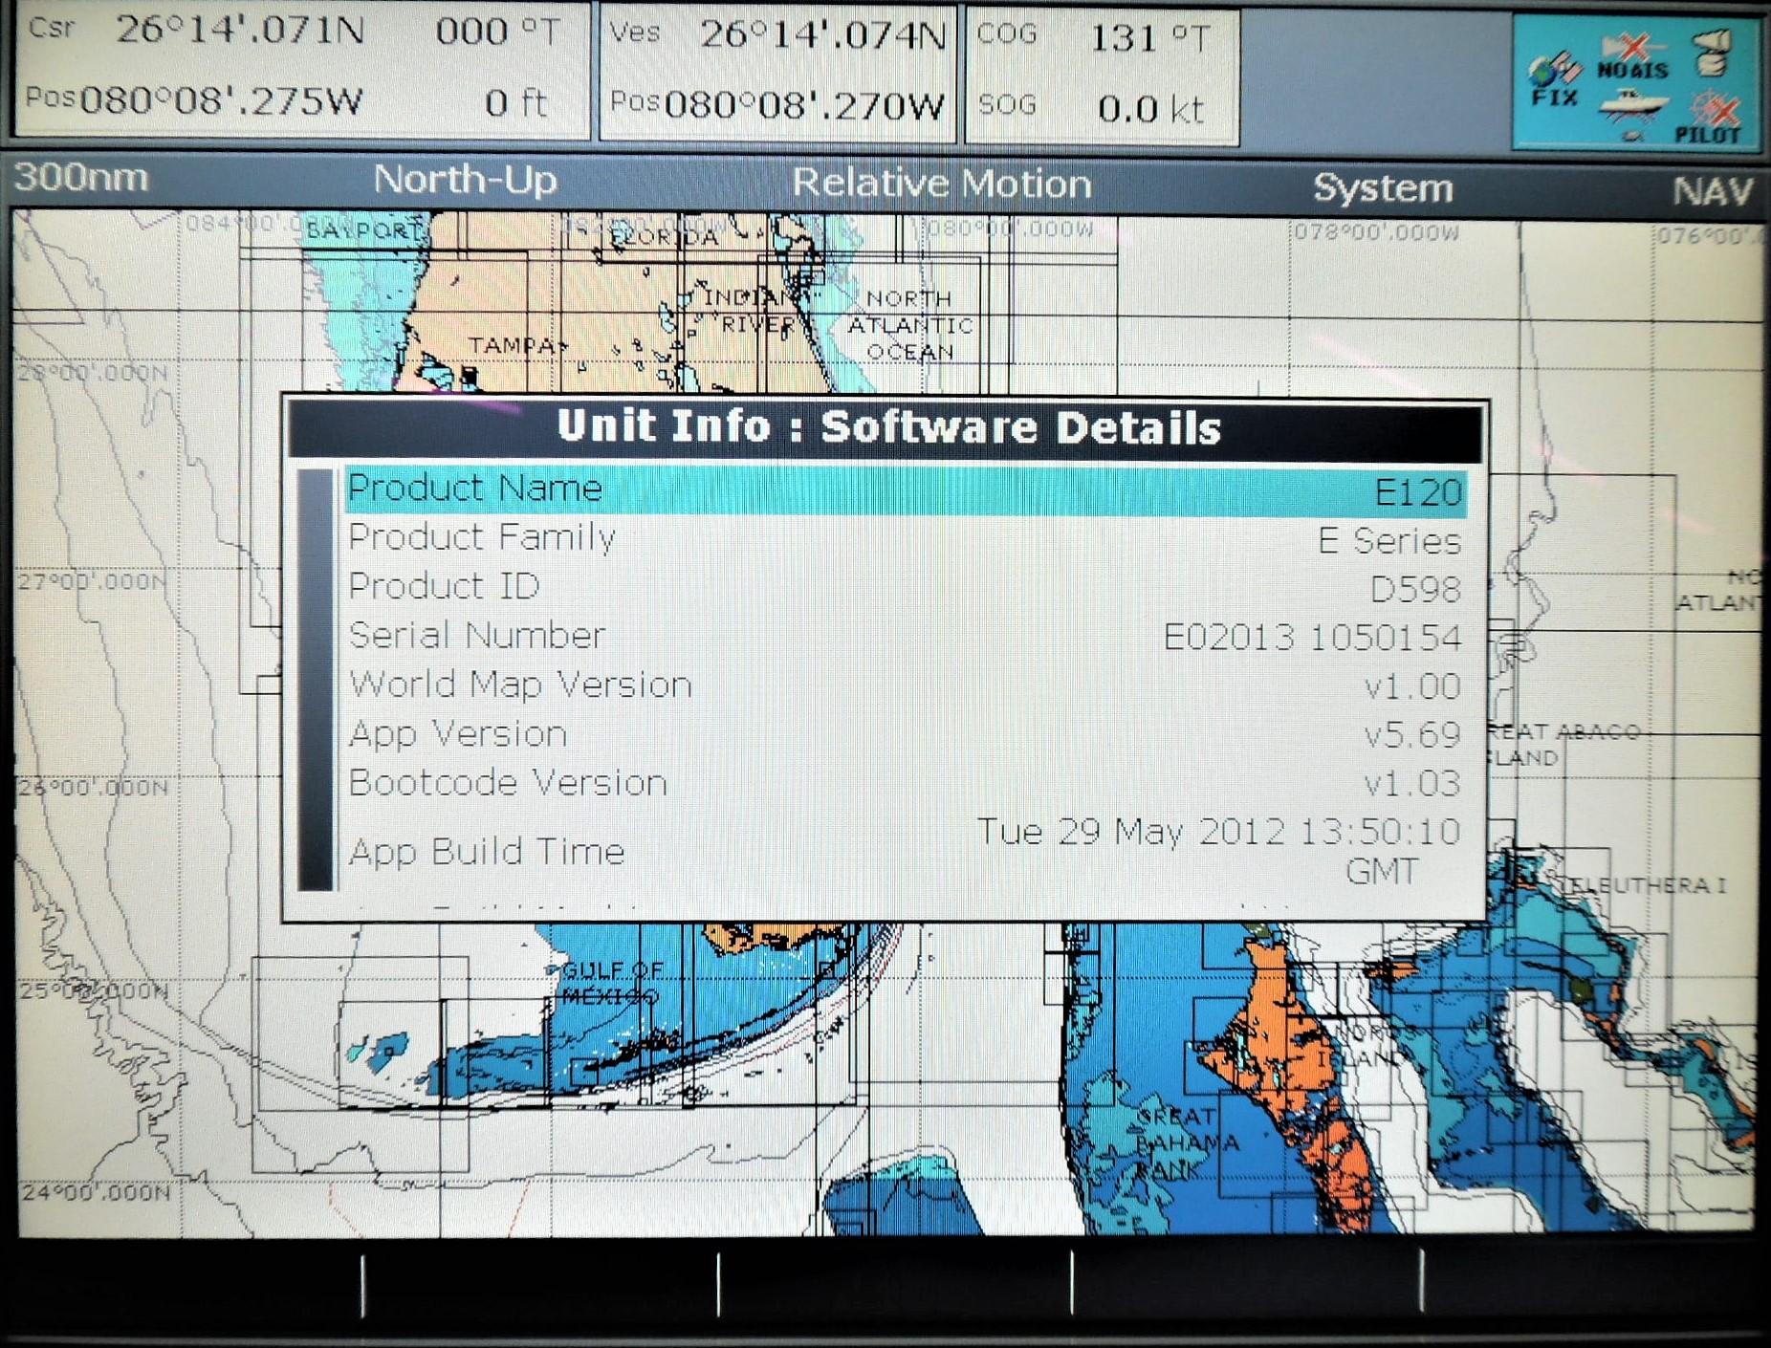Viewport: 1771px width, 1348px height.
Task: Click the E120 product name value
Action: coord(1418,492)
